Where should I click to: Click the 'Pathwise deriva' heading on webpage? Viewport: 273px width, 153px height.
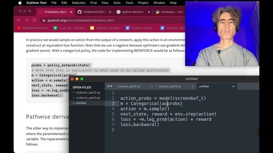point(47,116)
